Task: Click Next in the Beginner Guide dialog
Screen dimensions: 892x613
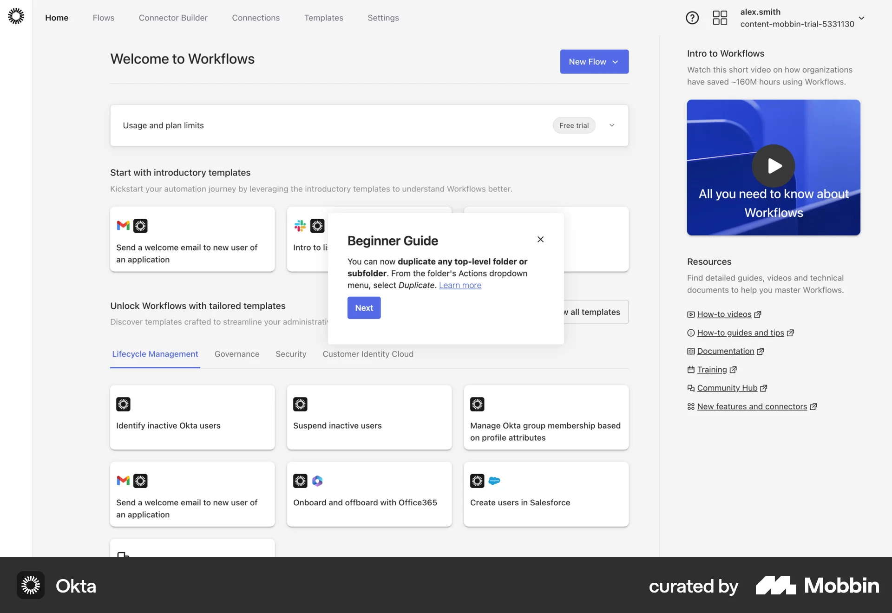Action: pos(364,307)
